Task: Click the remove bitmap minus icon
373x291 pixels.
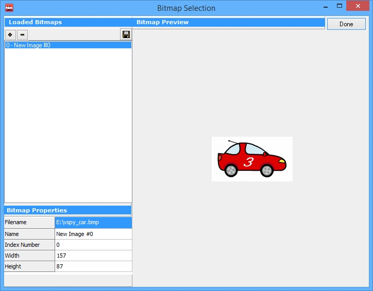Action: [23, 34]
